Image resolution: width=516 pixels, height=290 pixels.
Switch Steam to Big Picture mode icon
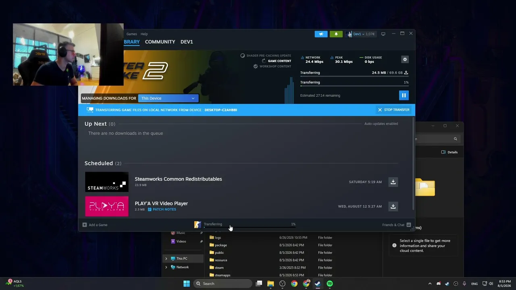pyautogui.click(x=383, y=34)
